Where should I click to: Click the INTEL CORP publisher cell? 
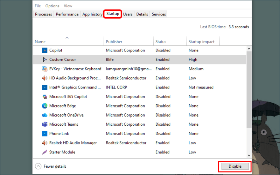[x=117, y=87]
